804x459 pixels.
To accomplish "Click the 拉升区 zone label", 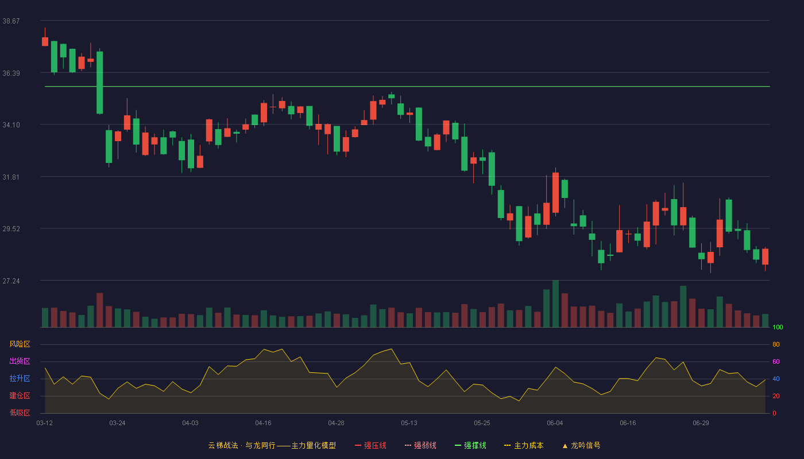I will coord(20,379).
